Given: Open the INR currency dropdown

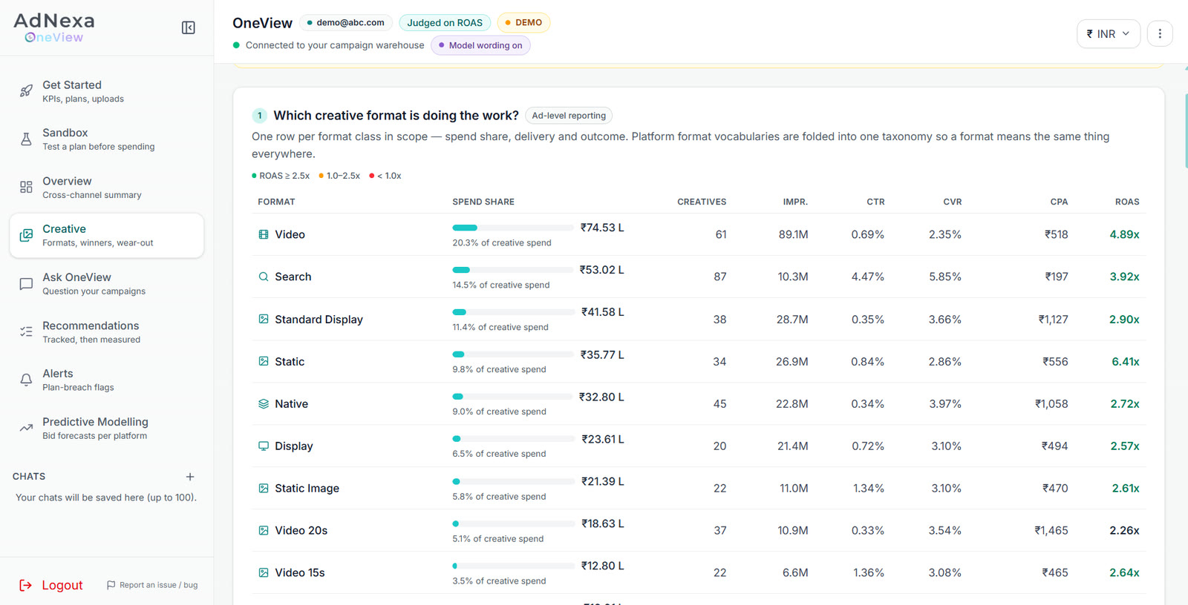Looking at the screenshot, I should pyautogui.click(x=1109, y=33).
